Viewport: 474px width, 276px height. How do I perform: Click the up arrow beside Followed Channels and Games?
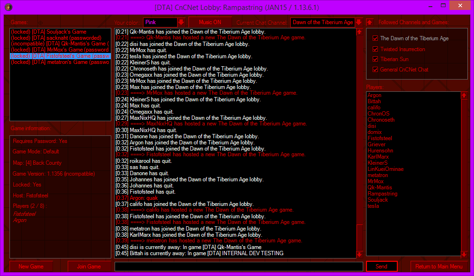coord(369,22)
